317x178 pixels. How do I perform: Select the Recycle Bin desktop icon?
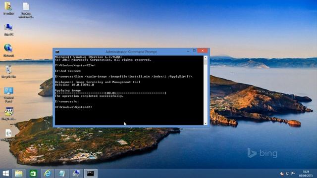pyautogui.click(x=8, y=72)
